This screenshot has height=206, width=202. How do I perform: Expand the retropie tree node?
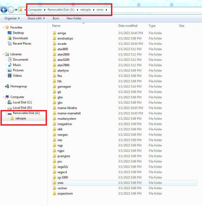click(8, 118)
